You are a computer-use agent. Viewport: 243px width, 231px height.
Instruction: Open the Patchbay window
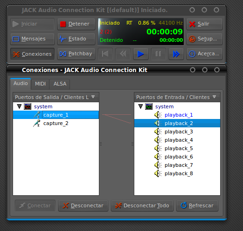(76, 54)
